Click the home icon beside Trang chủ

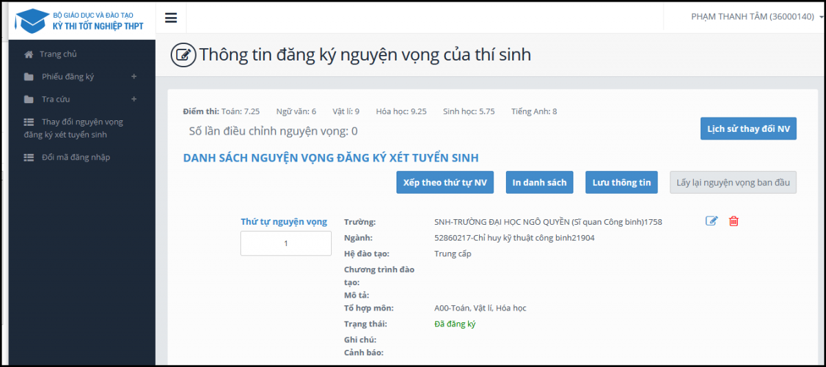pyautogui.click(x=29, y=54)
